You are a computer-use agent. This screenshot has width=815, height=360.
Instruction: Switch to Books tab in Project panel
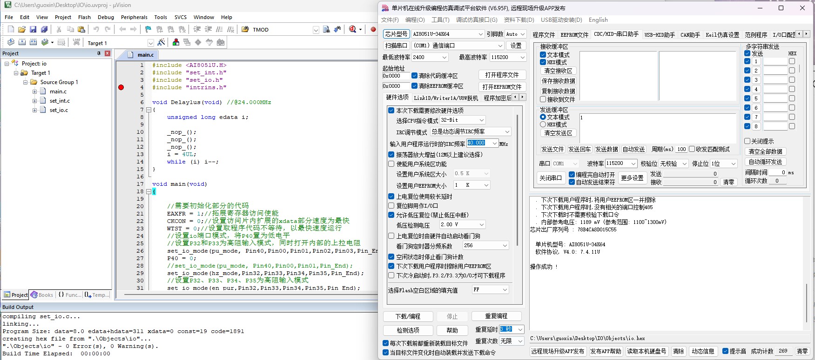[42, 295]
